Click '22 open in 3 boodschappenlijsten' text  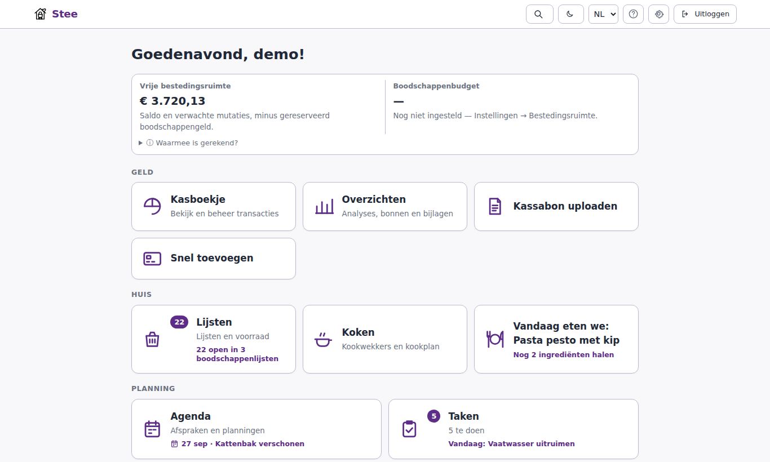coord(237,354)
